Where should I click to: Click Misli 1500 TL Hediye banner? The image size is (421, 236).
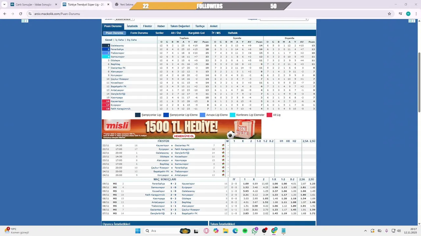click(x=182, y=129)
